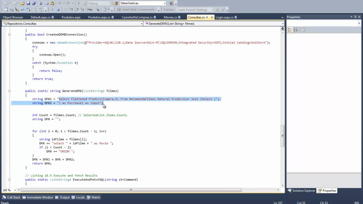Open the Properties window position menu arrow

click(x=351, y=17)
